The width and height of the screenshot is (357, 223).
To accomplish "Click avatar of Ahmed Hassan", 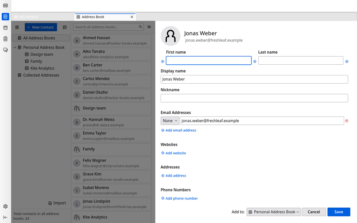I will point(77,41).
